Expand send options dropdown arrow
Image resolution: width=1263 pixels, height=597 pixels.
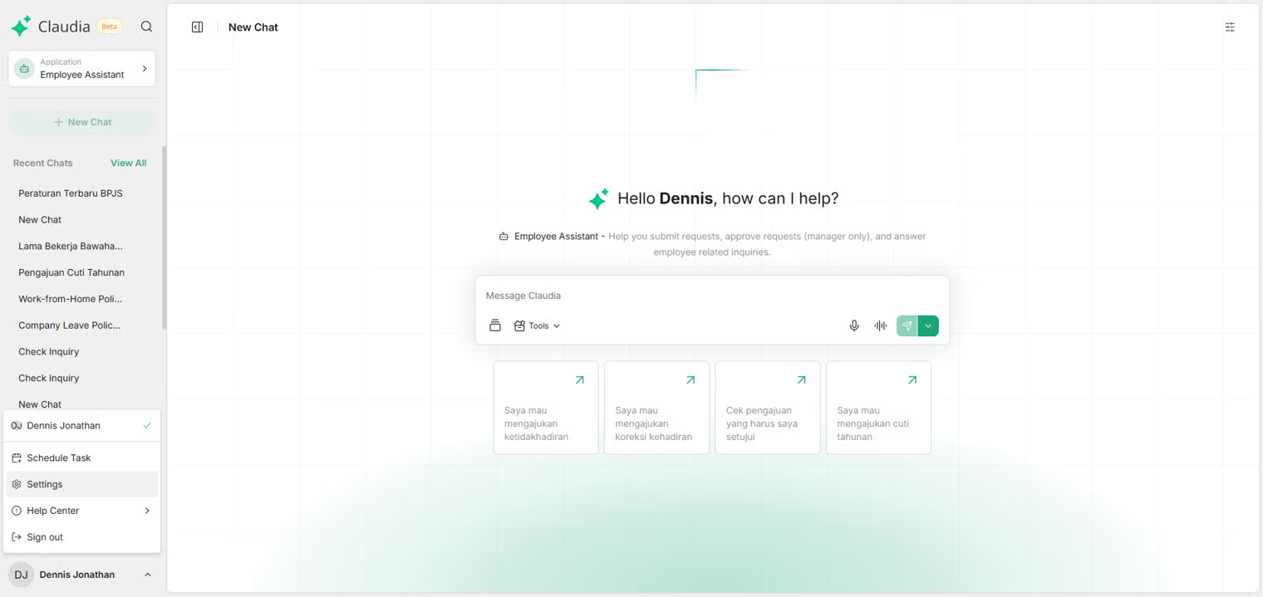[x=928, y=325]
